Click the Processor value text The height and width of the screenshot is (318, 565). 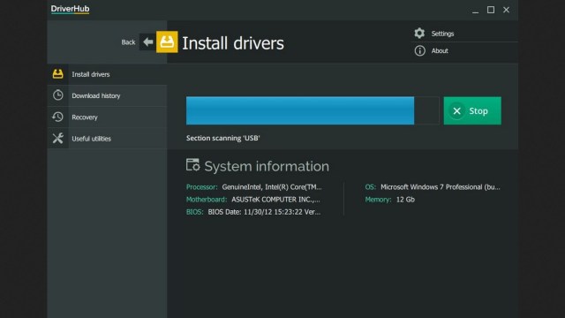click(272, 187)
